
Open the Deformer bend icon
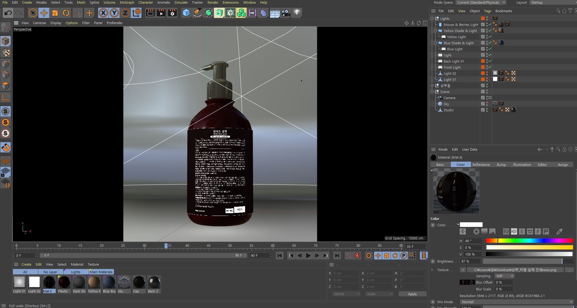pyautogui.click(x=263, y=13)
